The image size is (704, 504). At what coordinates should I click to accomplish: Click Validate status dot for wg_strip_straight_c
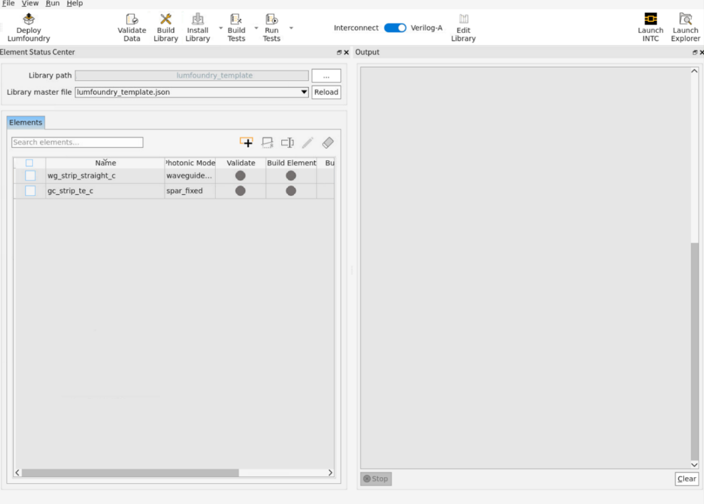click(241, 176)
